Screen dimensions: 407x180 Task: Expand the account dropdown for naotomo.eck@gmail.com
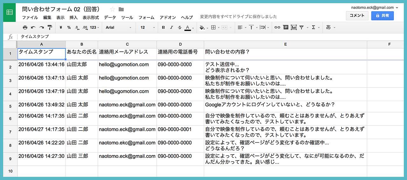(397, 8)
